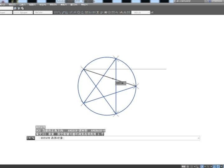Click the Angular dimension tool icon
Viewport: 224px width, 168px height.
(82, 12)
